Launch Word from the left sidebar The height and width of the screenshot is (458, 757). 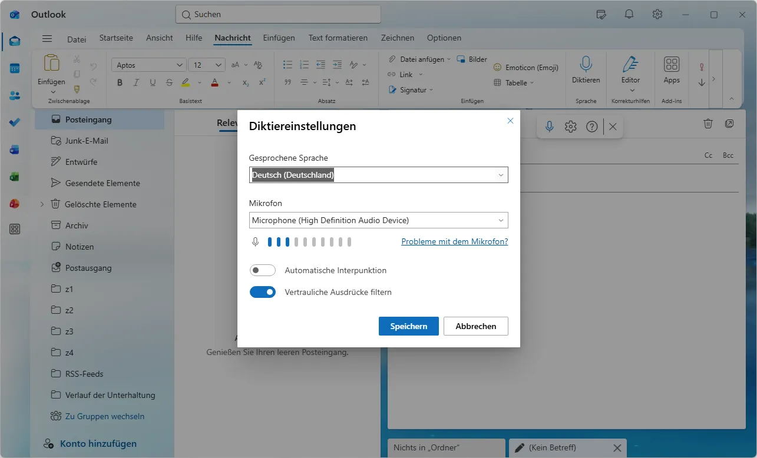tap(15, 150)
